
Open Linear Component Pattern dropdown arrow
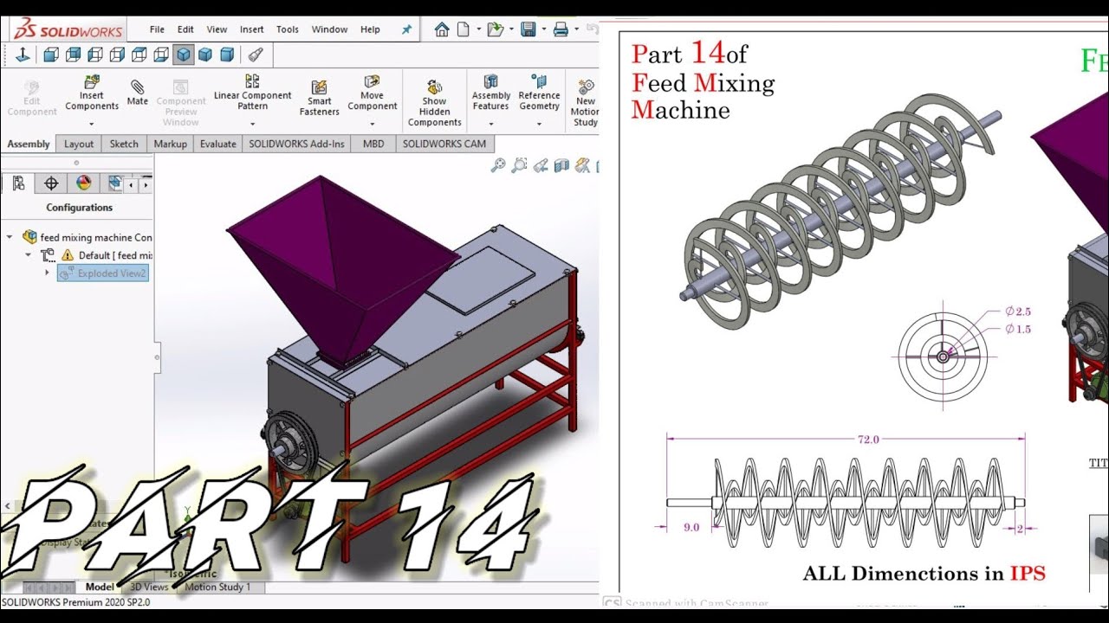(x=252, y=124)
